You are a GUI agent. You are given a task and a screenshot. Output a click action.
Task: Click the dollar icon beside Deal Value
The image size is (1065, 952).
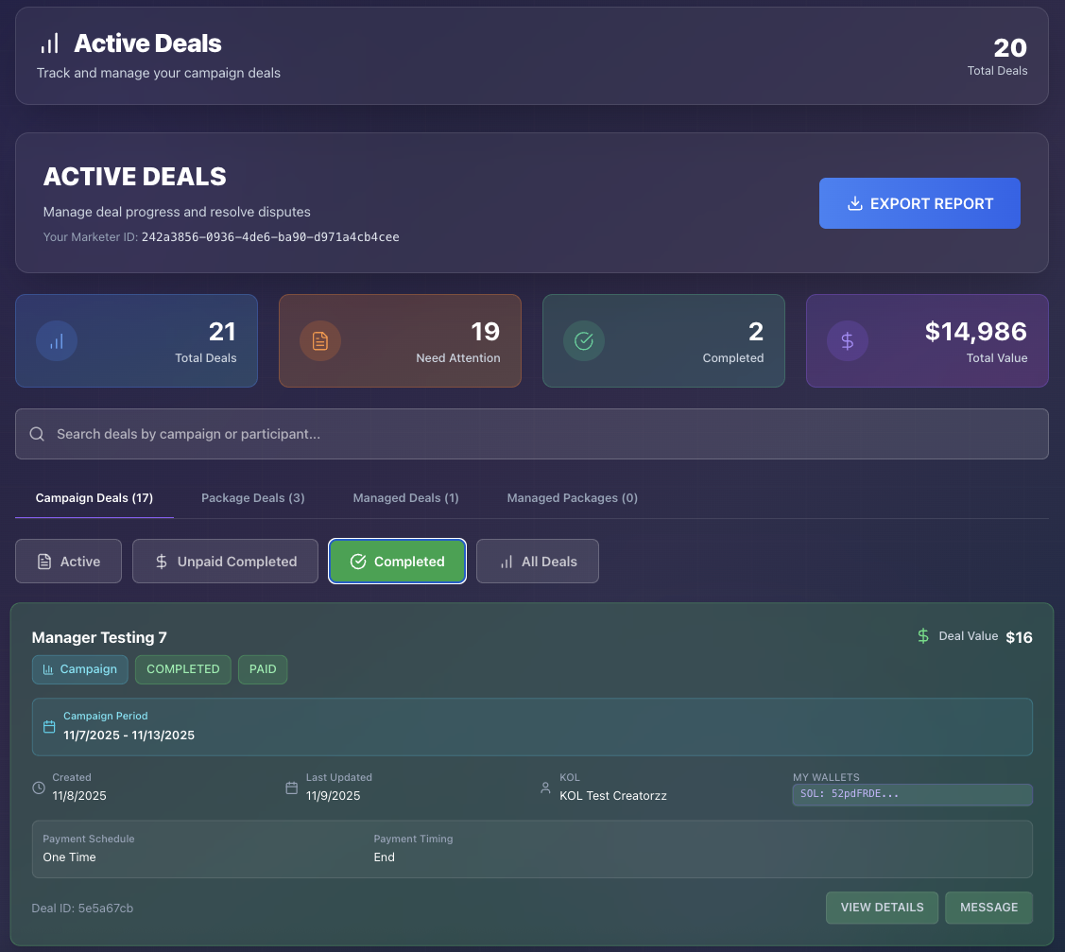point(922,636)
